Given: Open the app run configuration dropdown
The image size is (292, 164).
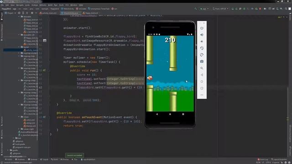Looking at the screenshot, I should pos(204,9).
